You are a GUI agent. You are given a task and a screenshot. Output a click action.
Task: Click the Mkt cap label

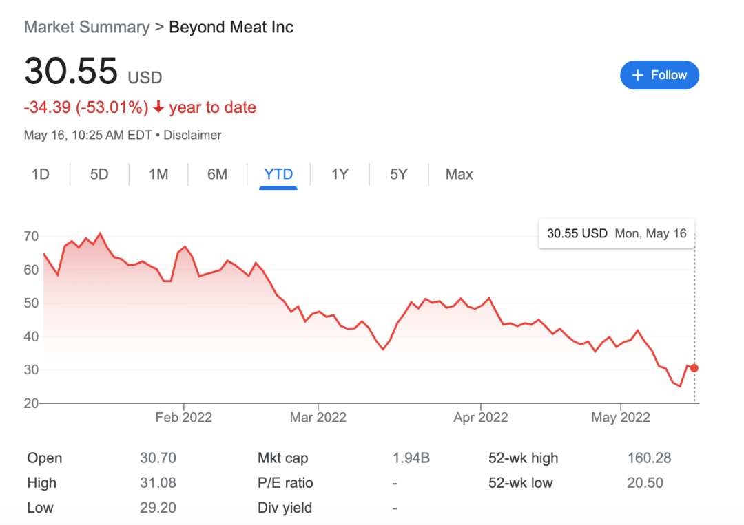[x=282, y=458]
